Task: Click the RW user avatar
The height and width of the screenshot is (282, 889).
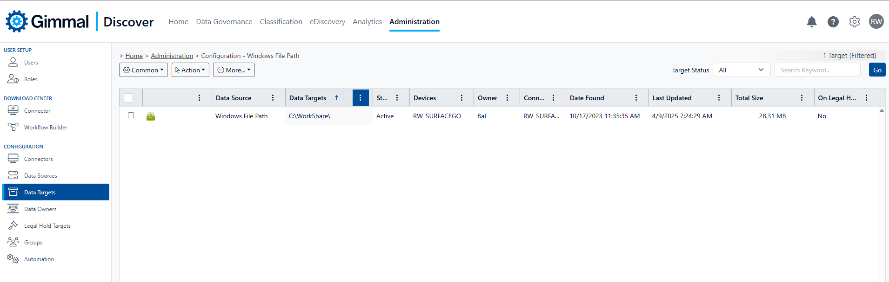Action: click(x=876, y=21)
